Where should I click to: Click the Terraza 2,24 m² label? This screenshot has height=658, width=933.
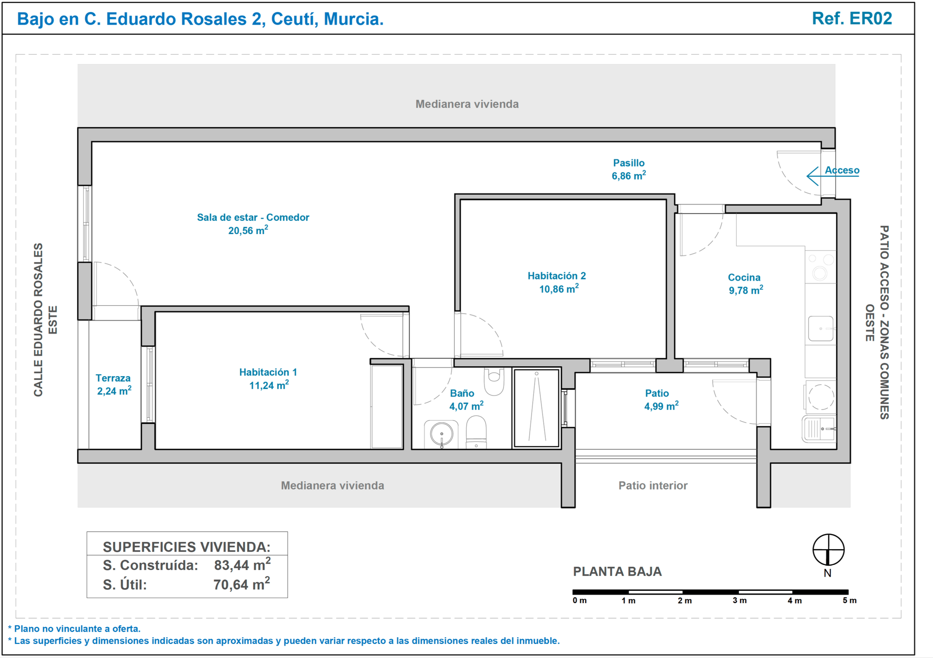[x=113, y=385]
